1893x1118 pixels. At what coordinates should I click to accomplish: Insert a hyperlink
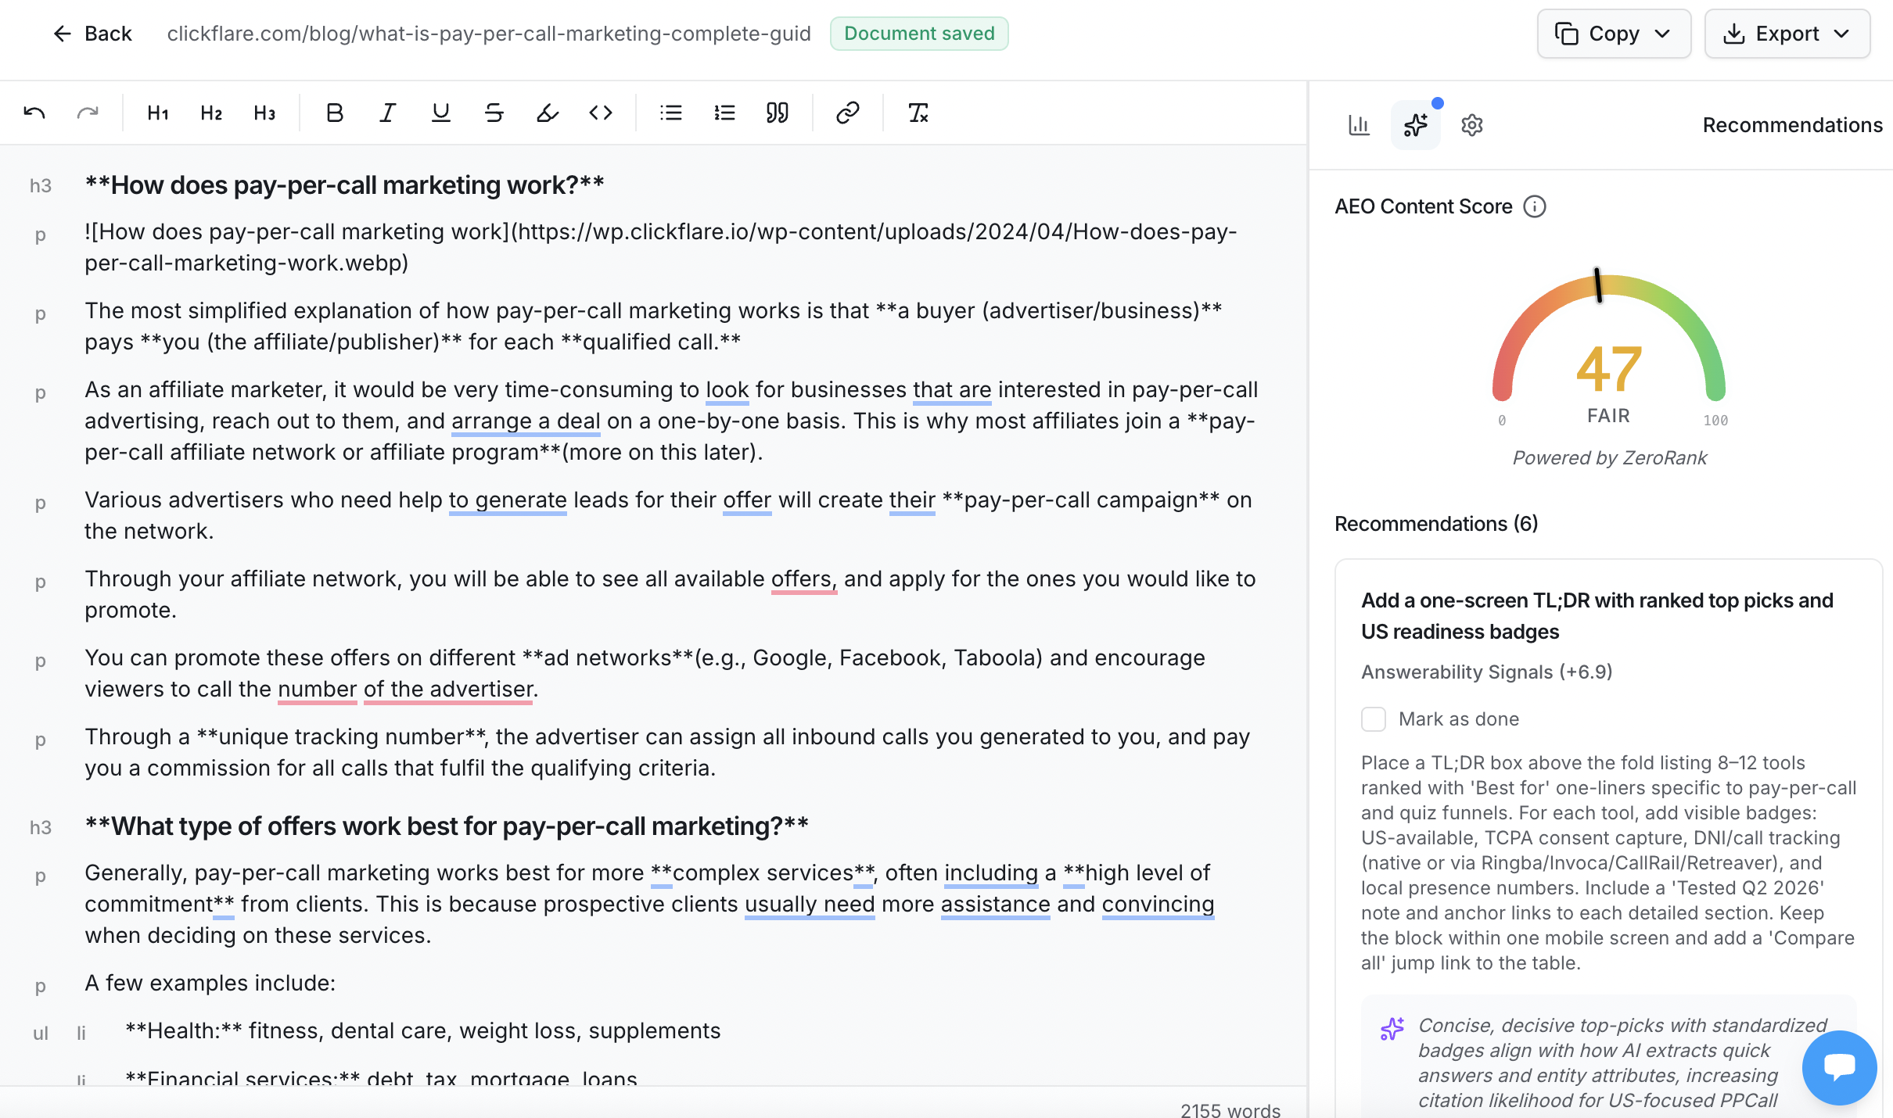pos(847,113)
